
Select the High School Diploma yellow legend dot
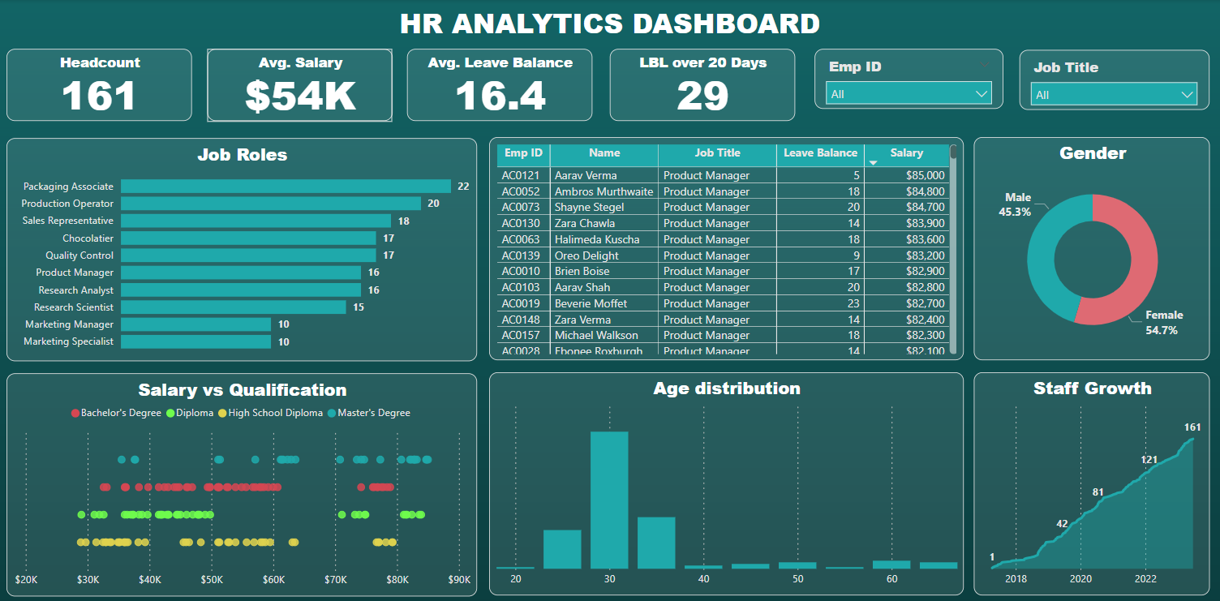[222, 413]
